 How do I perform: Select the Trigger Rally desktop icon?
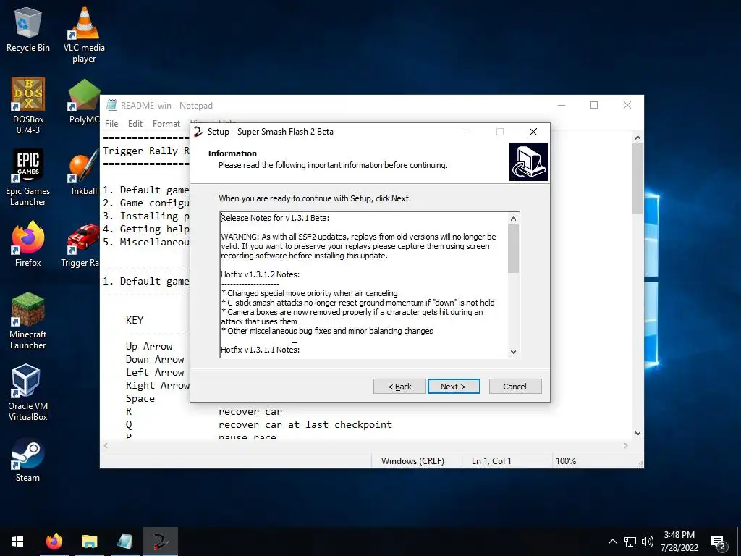tap(81, 245)
